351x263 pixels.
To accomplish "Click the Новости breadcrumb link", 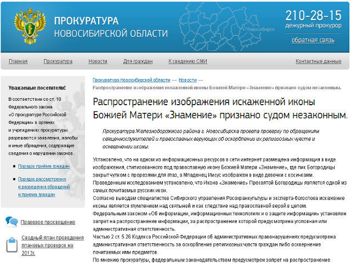I will (187, 80).
